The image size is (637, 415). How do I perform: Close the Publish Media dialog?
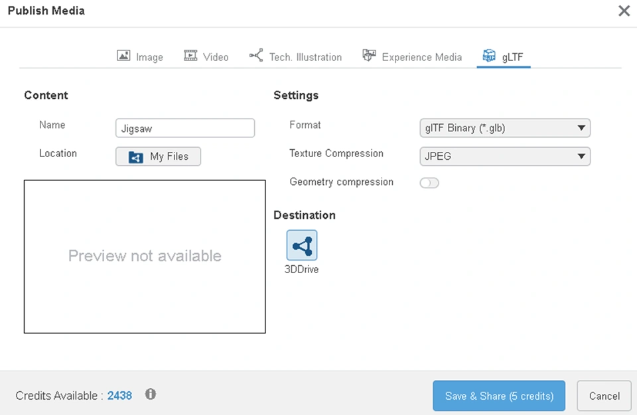click(624, 11)
